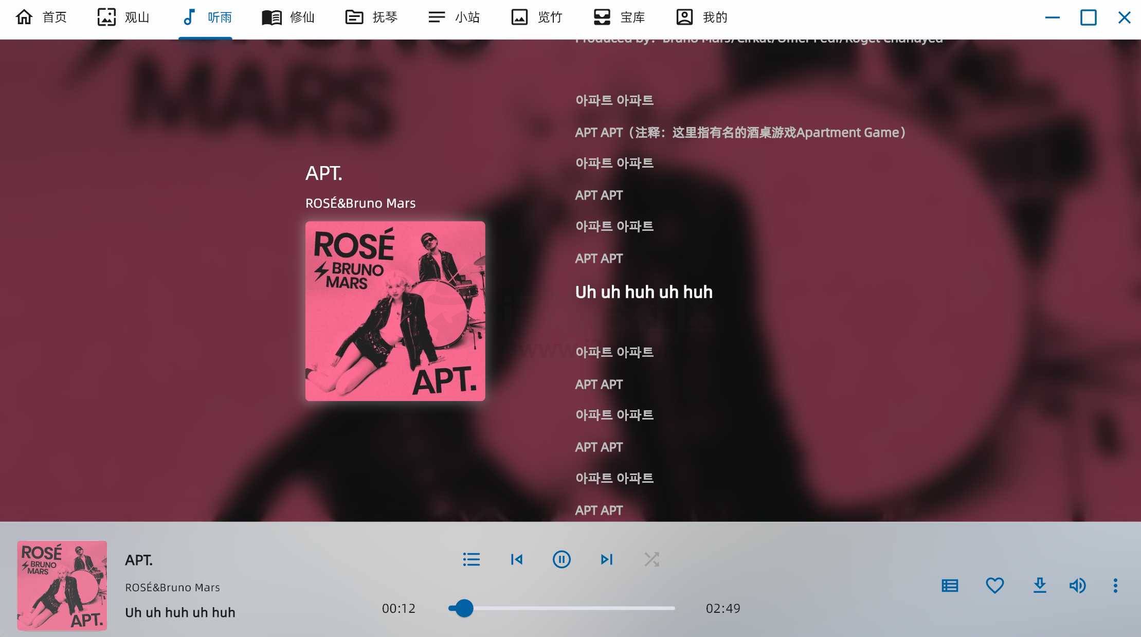The height and width of the screenshot is (637, 1141).
Task: Click the lyric line mentioning Apartment Game
Action: [740, 133]
